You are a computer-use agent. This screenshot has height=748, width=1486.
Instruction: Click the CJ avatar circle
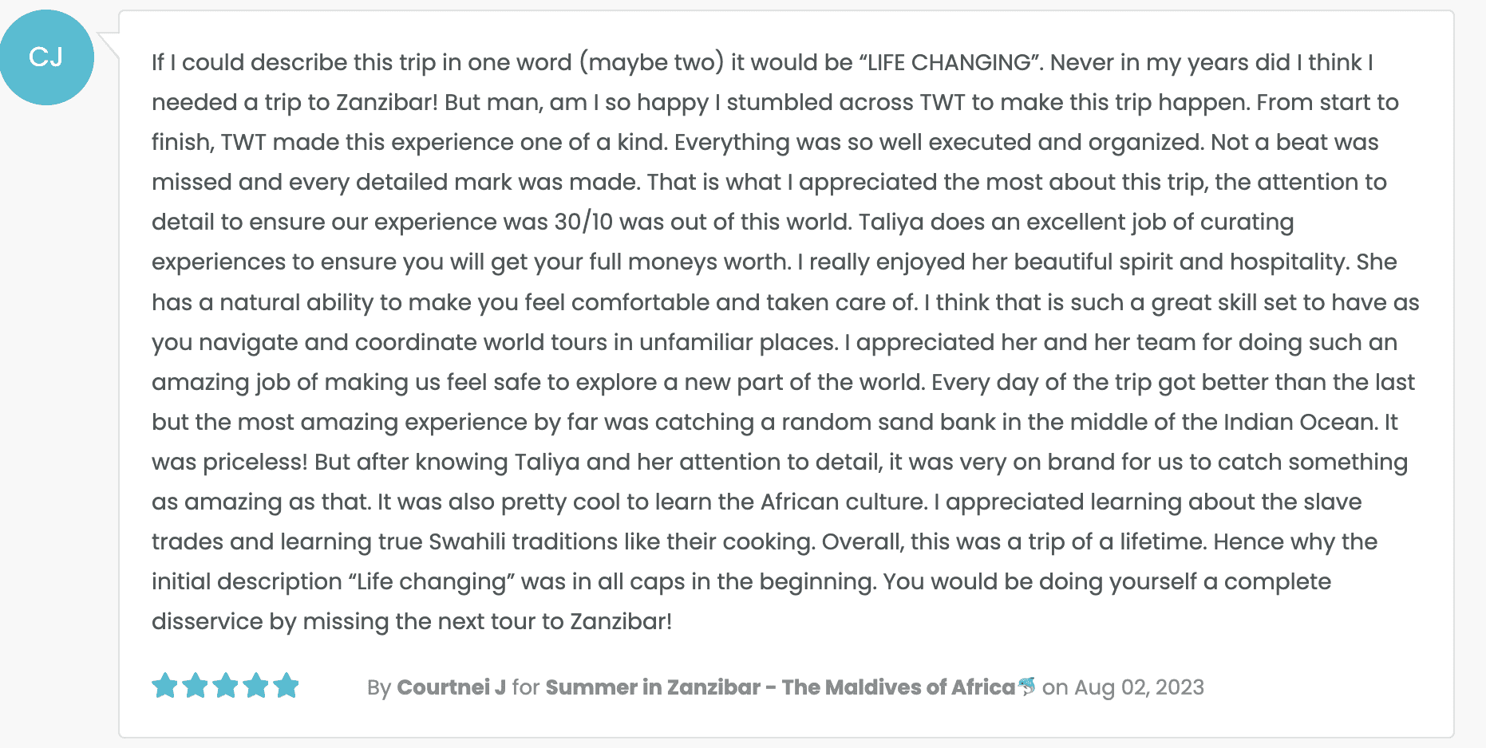[46, 57]
